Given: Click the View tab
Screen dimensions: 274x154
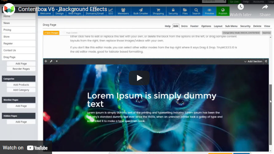Looking at the screenshot, I should click(267, 26).
